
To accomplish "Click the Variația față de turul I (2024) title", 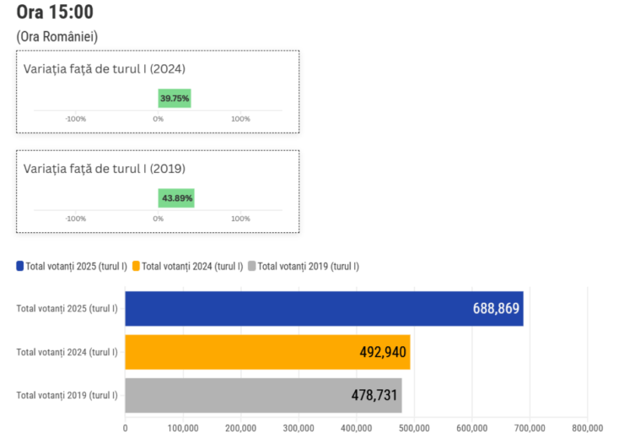I will pyautogui.click(x=105, y=69).
